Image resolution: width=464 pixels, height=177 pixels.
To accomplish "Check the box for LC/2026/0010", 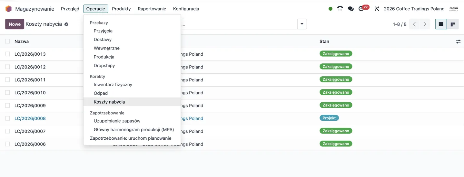I will (7, 93).
